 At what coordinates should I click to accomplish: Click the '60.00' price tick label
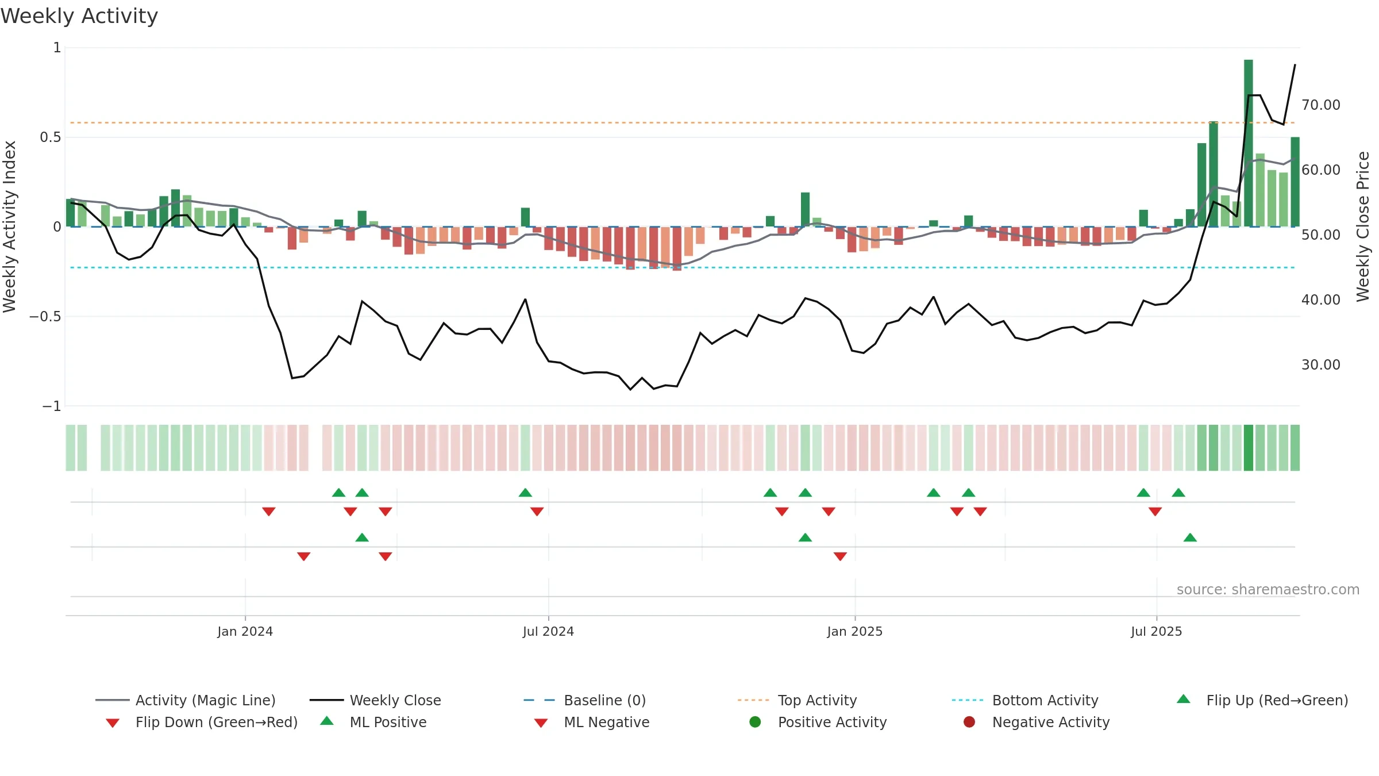(1320, 170)
